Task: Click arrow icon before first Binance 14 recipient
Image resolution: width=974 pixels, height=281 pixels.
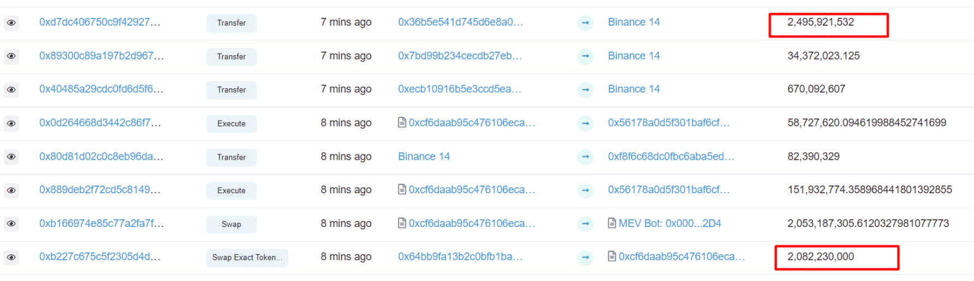Action: 585,23
